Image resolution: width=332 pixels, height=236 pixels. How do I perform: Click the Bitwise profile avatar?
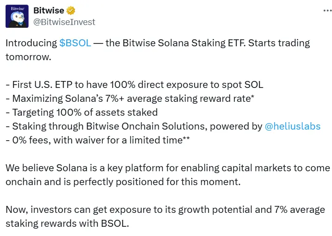click(x=17, y=16)
